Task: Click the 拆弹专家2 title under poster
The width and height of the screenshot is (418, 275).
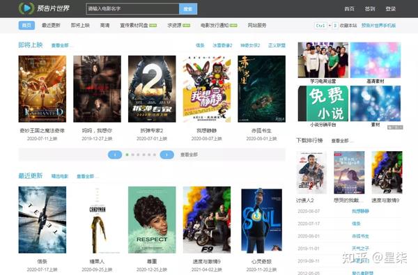Action: point(152,131)
